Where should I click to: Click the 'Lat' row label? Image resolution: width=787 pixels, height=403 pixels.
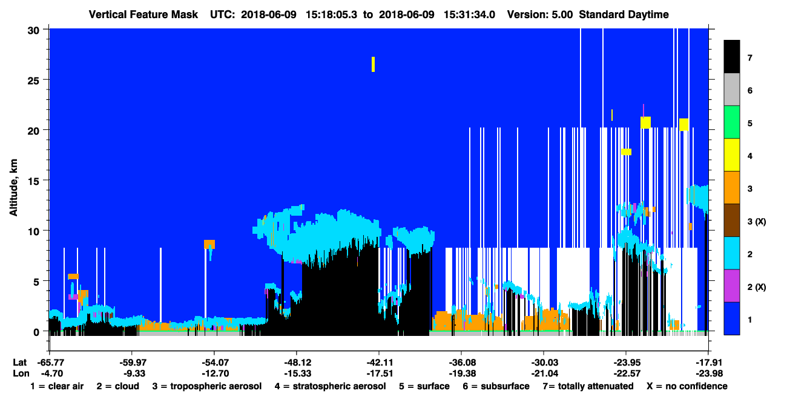click(19, 362)
